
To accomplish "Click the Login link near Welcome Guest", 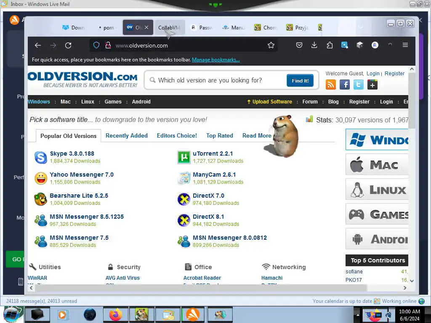I will (373, 73).
